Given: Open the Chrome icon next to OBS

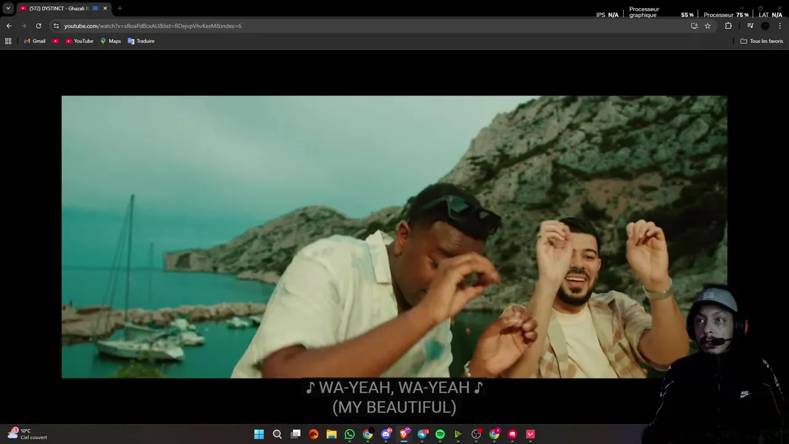Looking at the screenshot, I should tap(494, 434).
